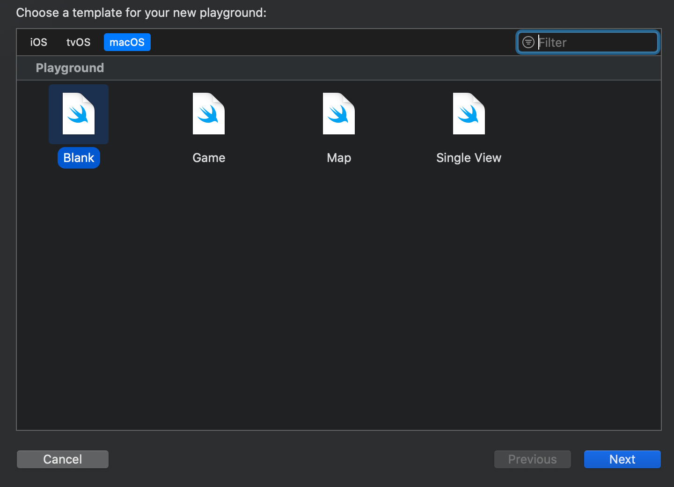The image size is (674, 487).
Task: Switch to the iOS platform tab
Action: [x=39, y=42]
